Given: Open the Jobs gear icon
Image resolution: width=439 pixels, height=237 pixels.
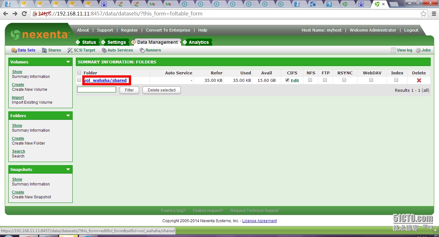Looking at the screenshot, I should pyautogui.click(x=418, y=50).
